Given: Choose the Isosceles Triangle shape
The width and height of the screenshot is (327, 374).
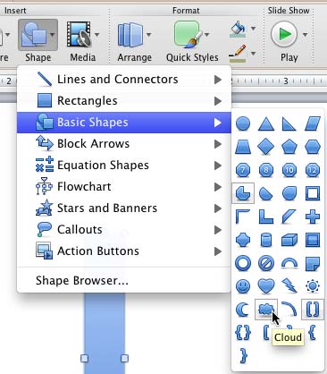Looking at the screenshot, I should (x=266, y=123).
